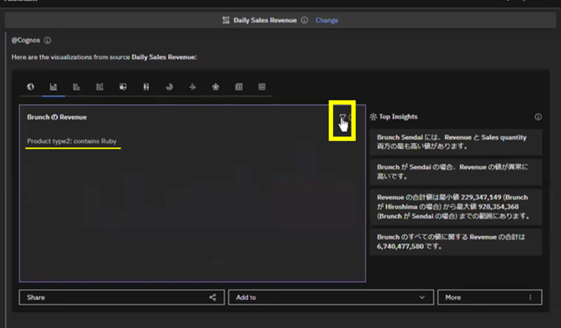Expand the Add to dropdown
Viewport: 561px width, 328px height.
[x=331, y=297]
